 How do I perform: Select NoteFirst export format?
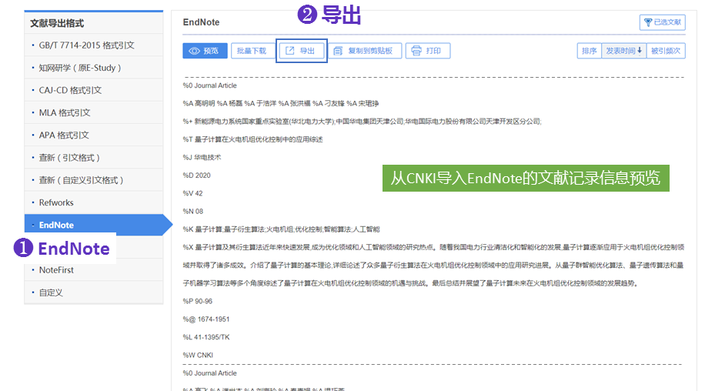94,269
